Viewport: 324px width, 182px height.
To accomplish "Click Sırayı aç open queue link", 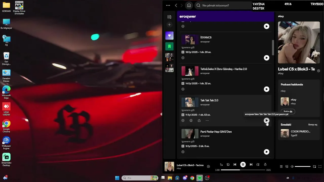I will pos(313,125).
